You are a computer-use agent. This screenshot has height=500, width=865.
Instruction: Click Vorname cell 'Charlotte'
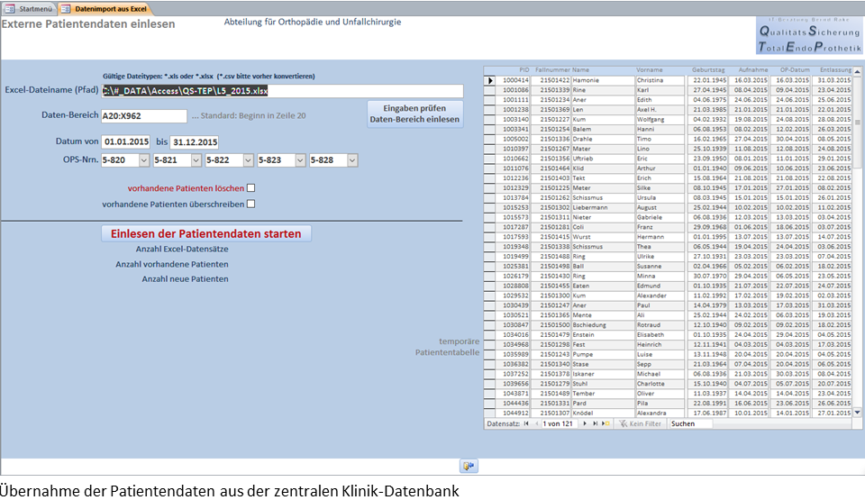tap(660, 384)
